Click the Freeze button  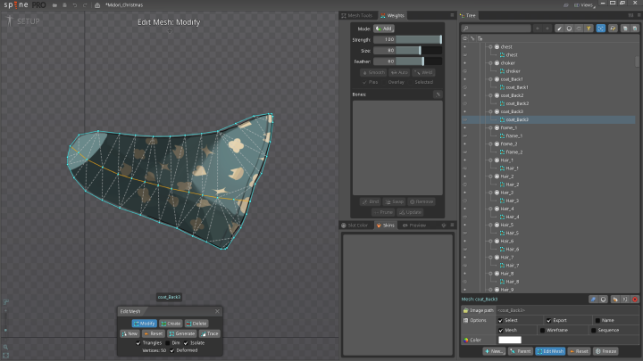point(606,351)
